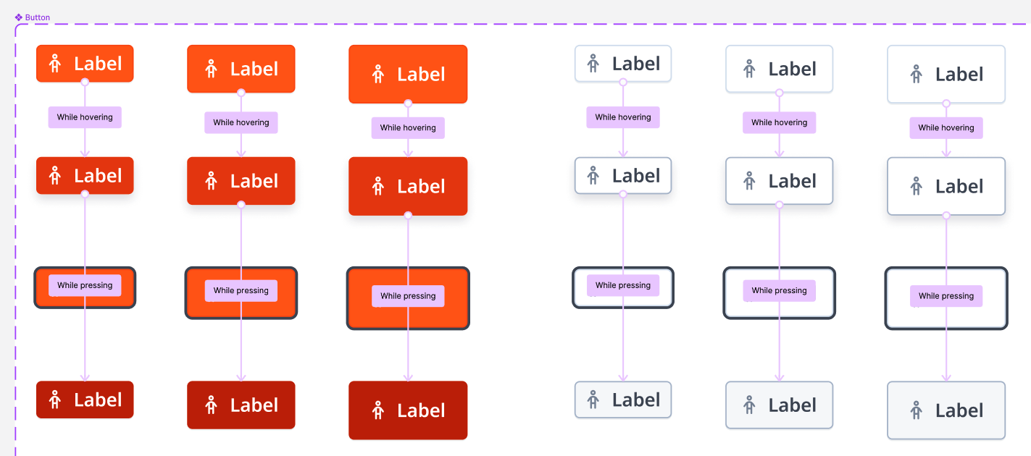Click the first While hovering interaction label
Viewport: 1031px width, 456px height.
(x=85, y=117)
